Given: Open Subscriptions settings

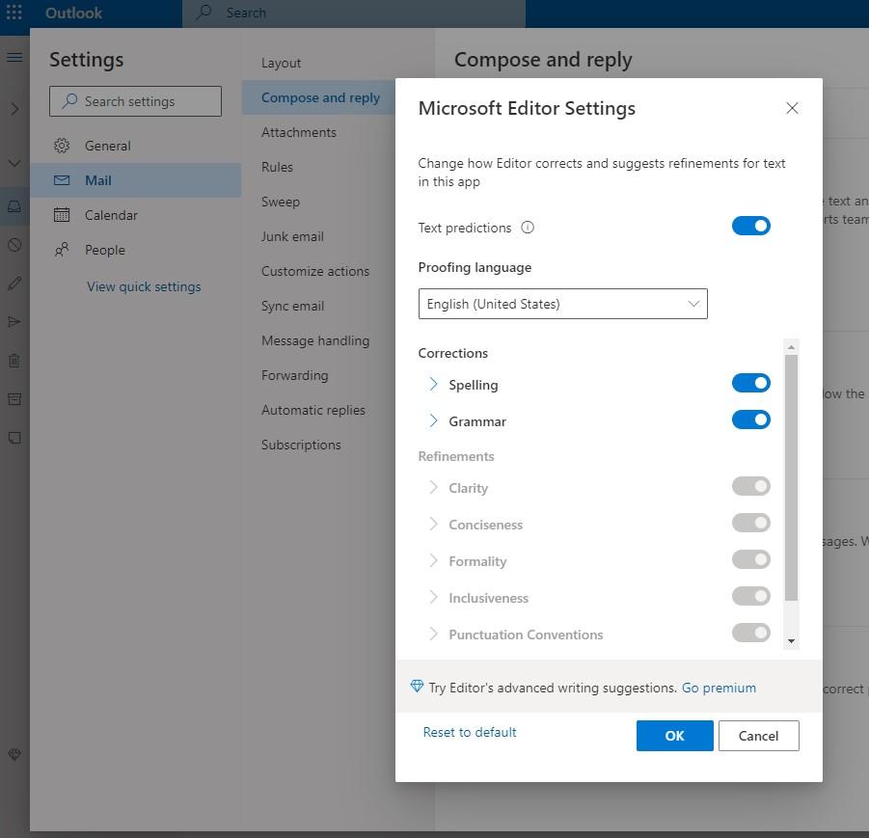Looking at the screenshot, I should 301,446.
